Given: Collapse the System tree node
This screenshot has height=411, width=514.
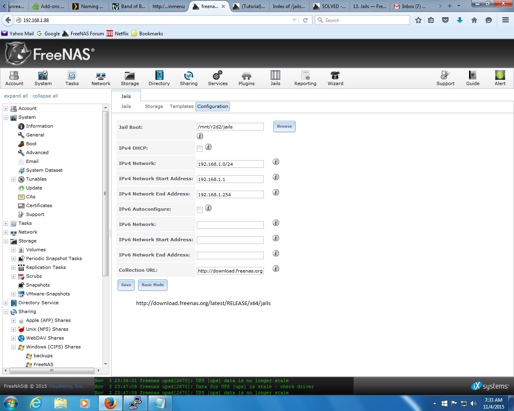Looking at the screenshot, I should (6, 117).
